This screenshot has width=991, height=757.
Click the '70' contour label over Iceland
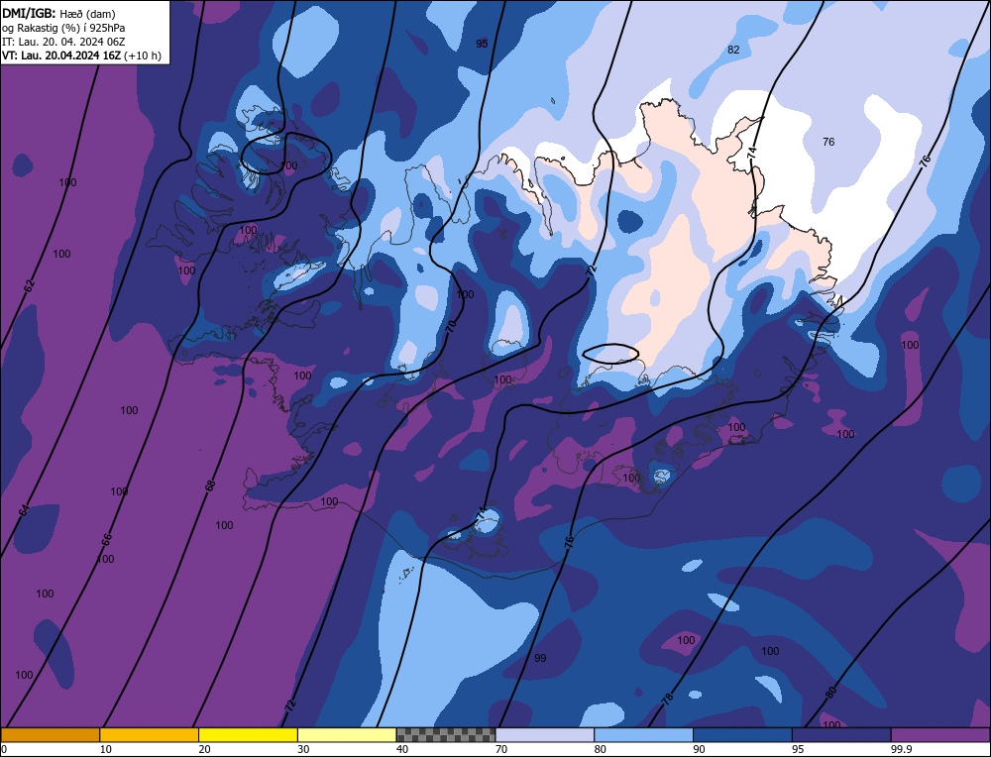451,327
